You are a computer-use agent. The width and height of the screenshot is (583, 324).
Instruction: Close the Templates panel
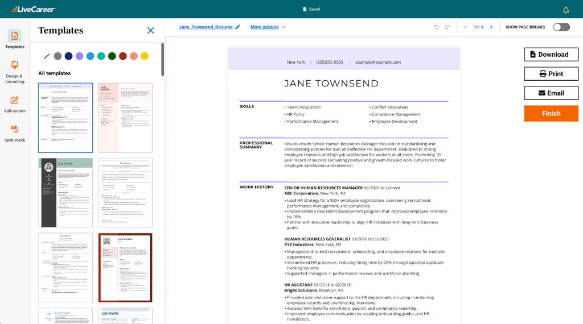pos(150,31)
